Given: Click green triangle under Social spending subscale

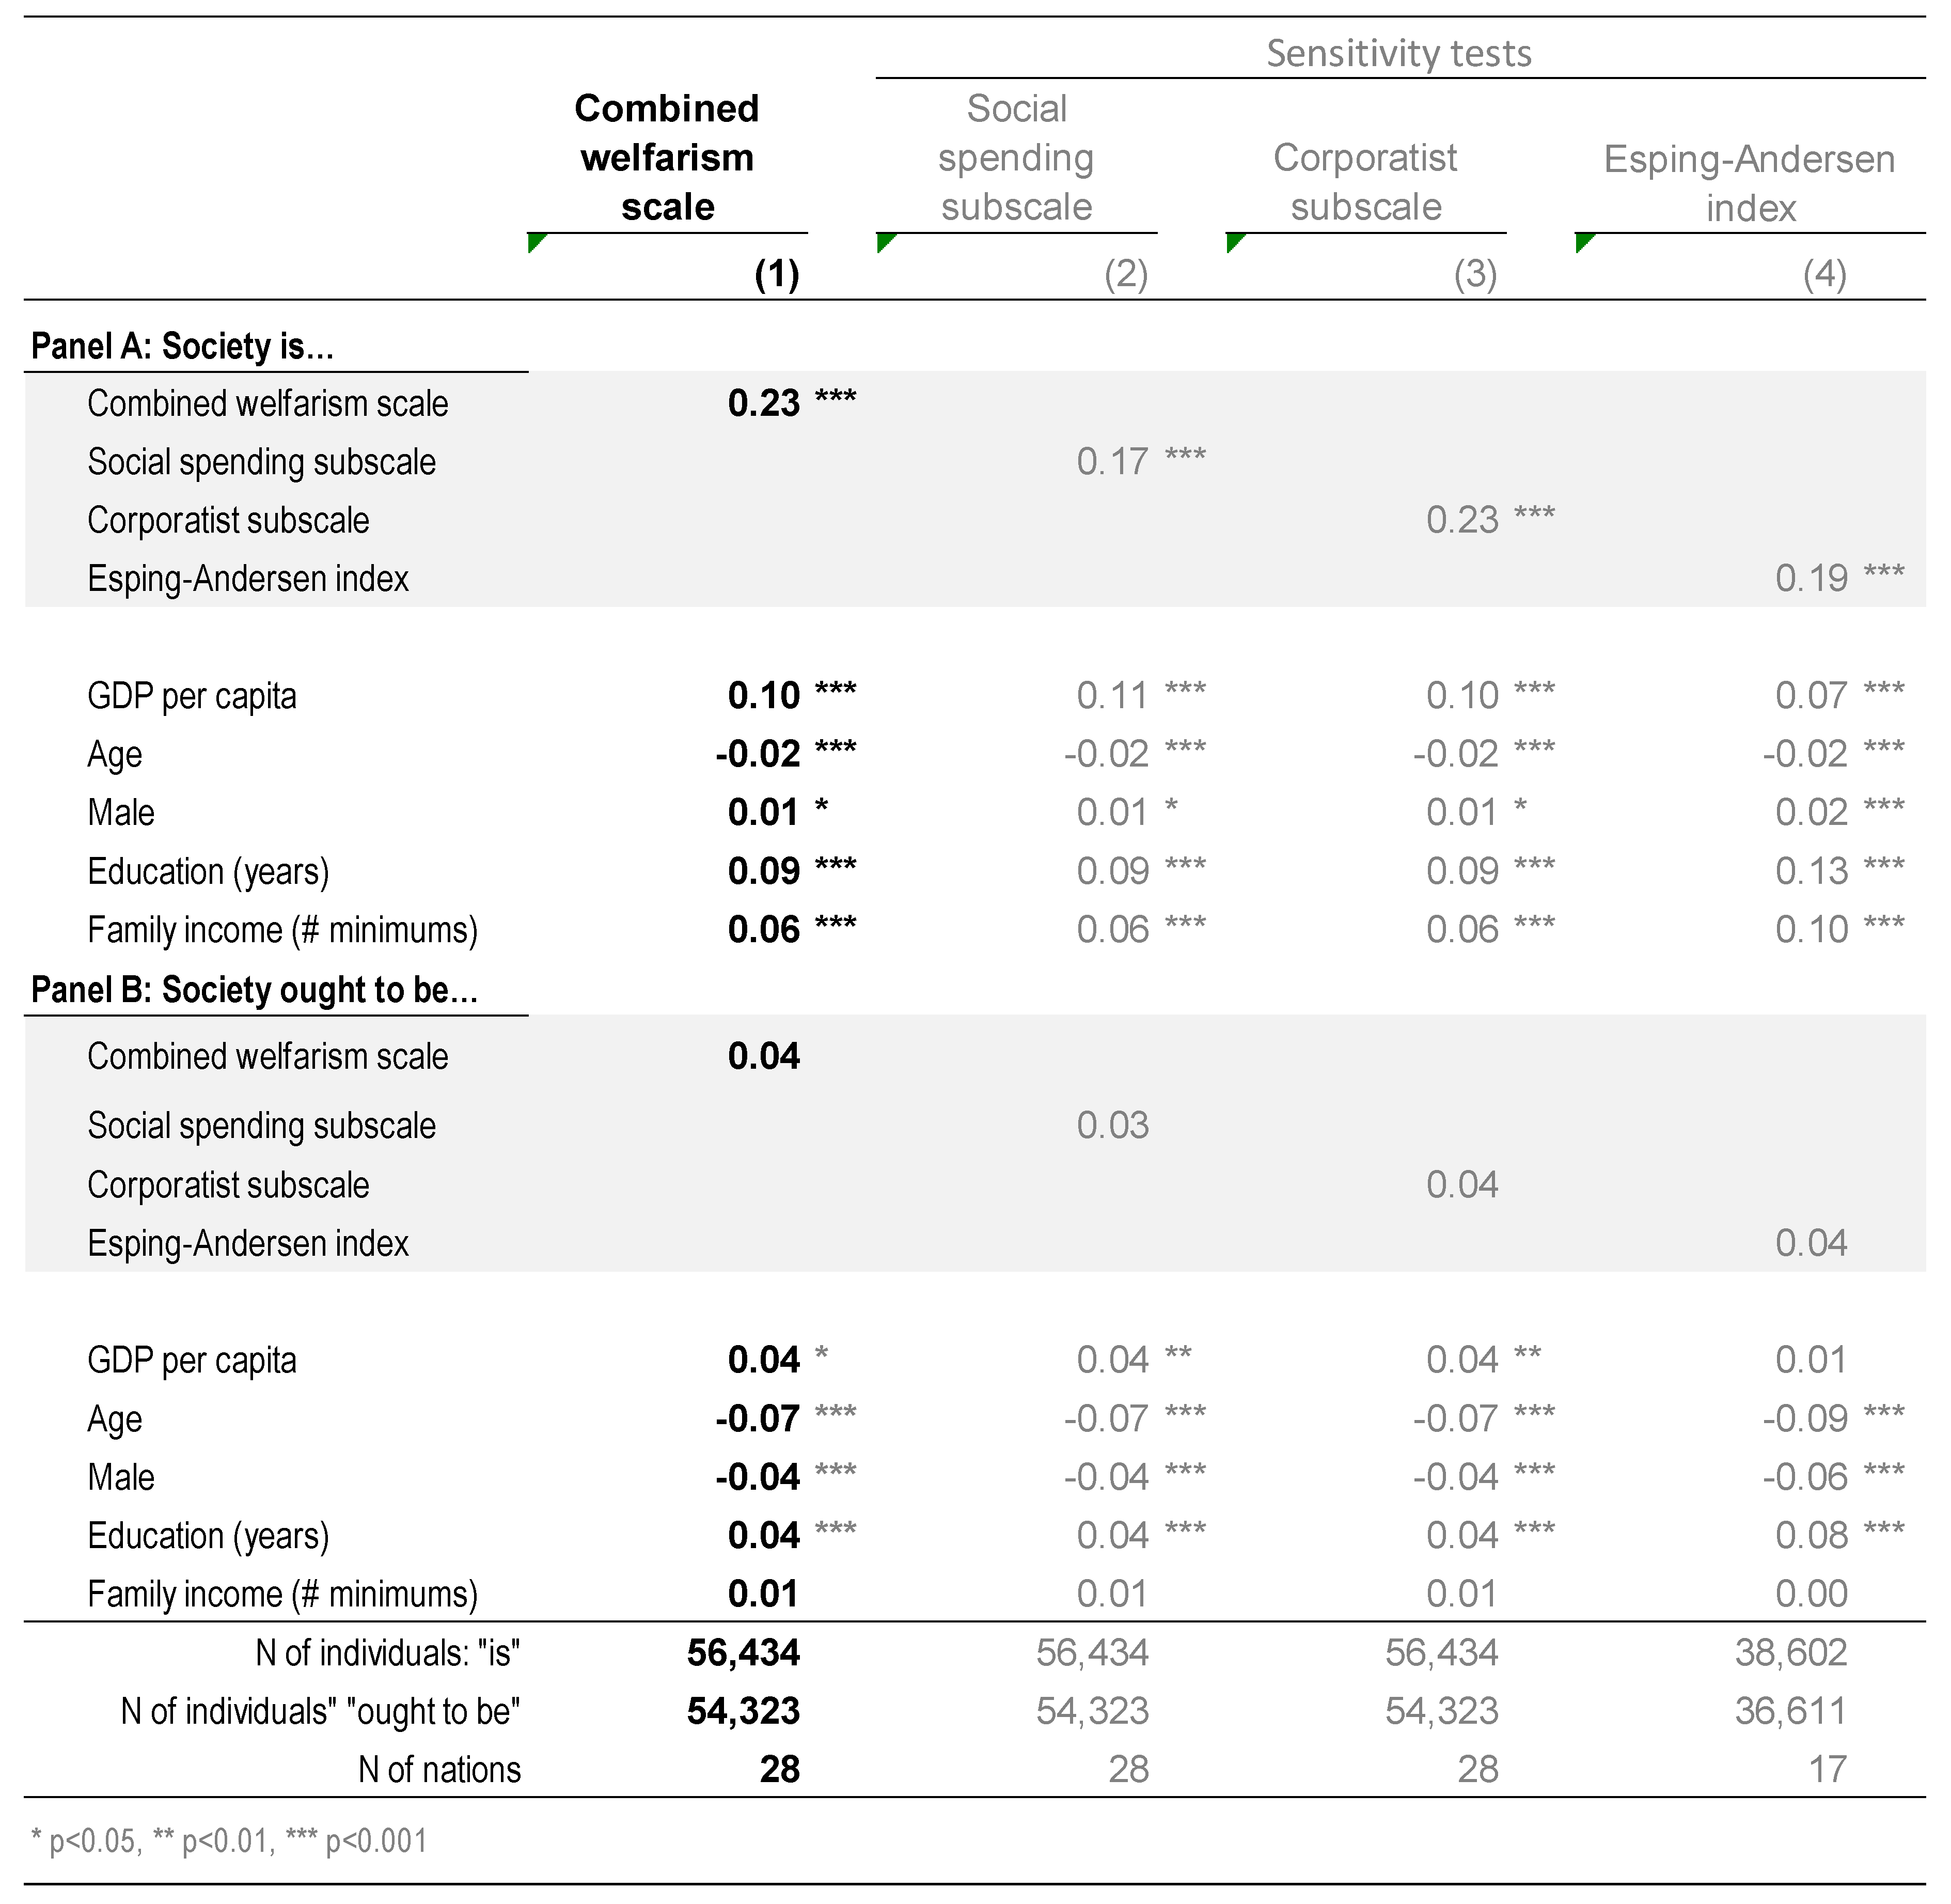Looking at the screenshot, I should (x=884, y=241).
